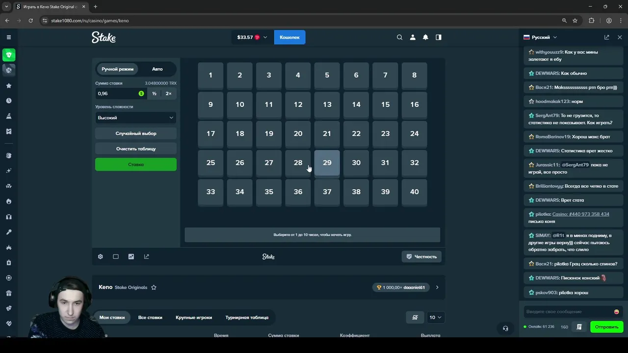
Task: Reload the page in Chrome
Action: click(x=30, y=21)
